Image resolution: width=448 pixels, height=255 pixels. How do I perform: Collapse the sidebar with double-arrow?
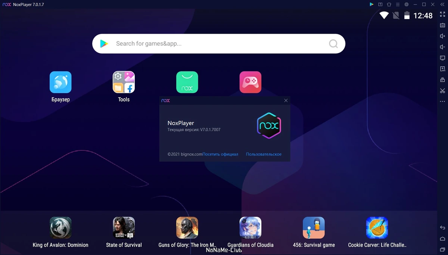coord(442,4)
